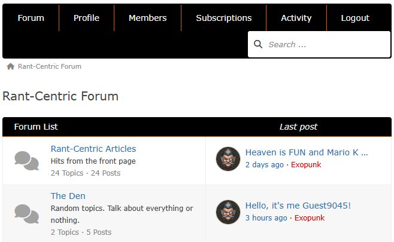
Task: Click the '2 Topics · 5 Posts' count text
Action: tap(81, 232)
